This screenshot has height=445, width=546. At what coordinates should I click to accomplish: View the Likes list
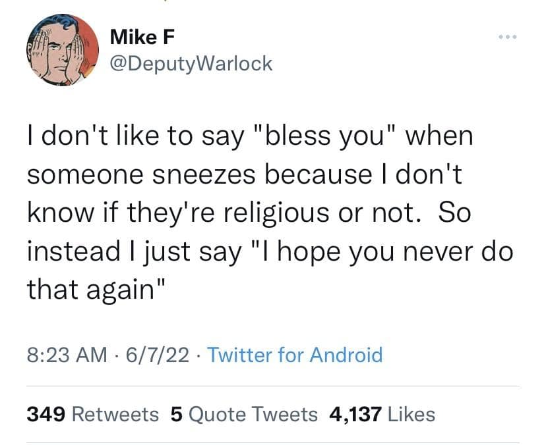coord(411,414)
